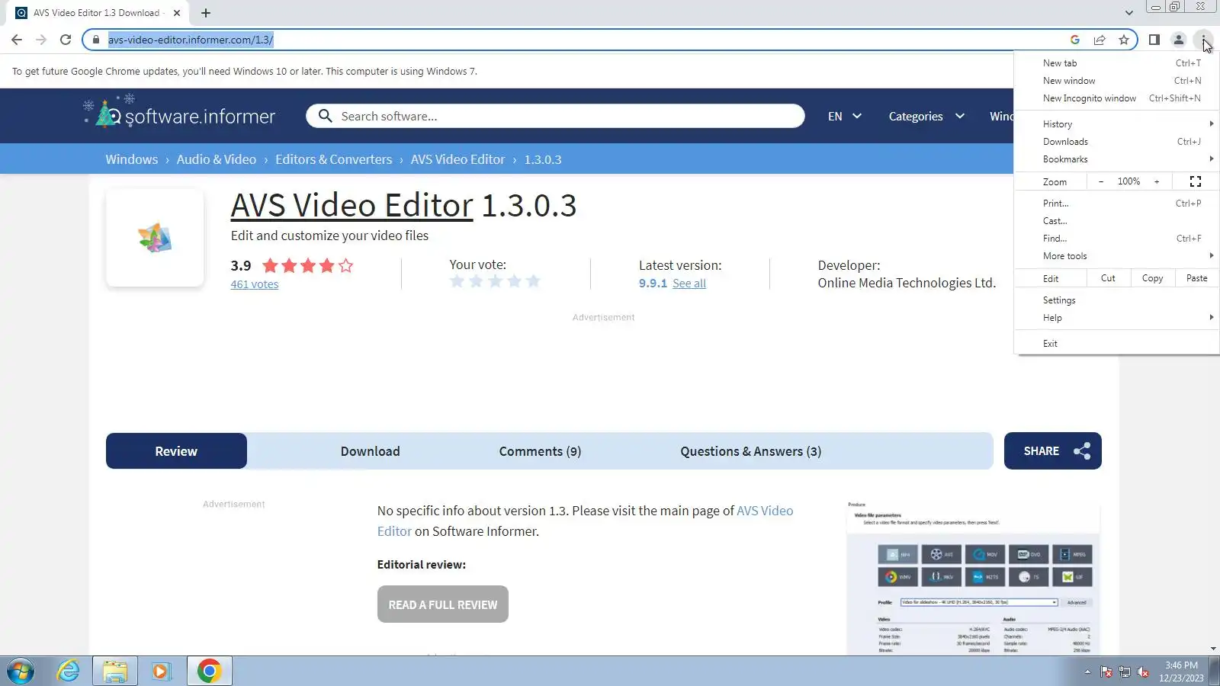This screenshot has height=686, width=1220.
Task: Click Cut in the Edit row
Action: click(1108, 278)
